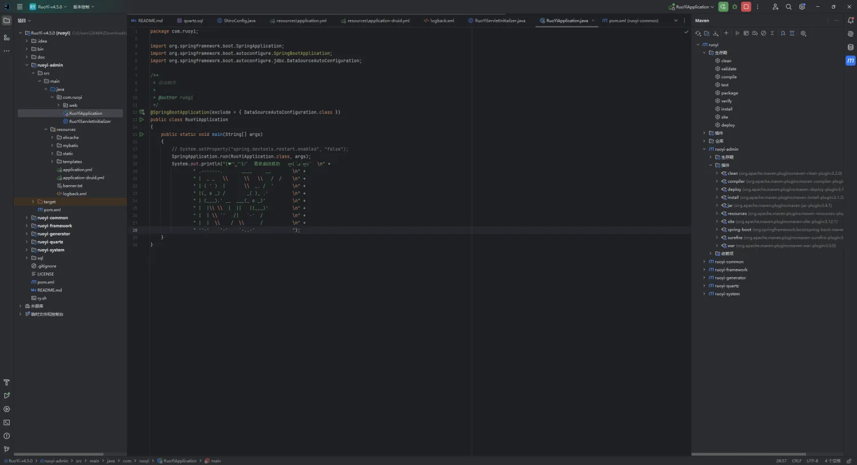Expand the target folder
Image resolution: width=857 pixels, height=465 pixels.
[x=33, y=202]
